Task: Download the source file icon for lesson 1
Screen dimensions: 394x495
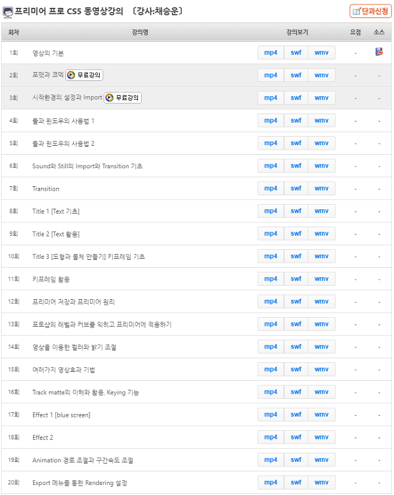Action: click(379, 51)
